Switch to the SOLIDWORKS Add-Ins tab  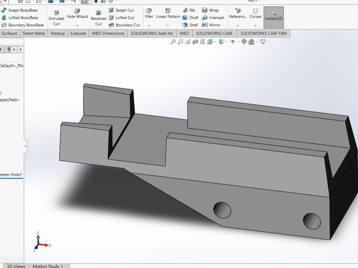coord(152,34)
